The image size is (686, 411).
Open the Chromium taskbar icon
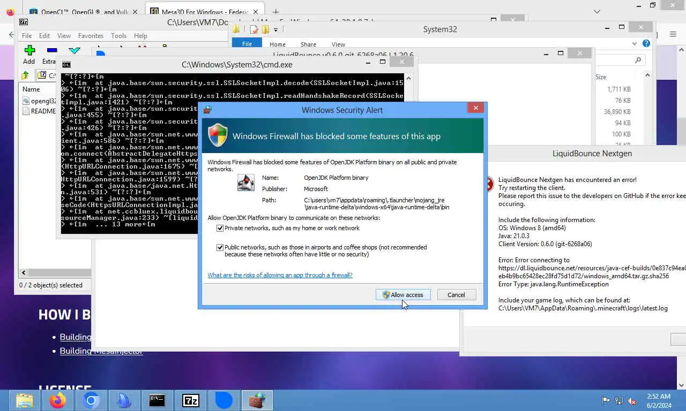[91, 400]
